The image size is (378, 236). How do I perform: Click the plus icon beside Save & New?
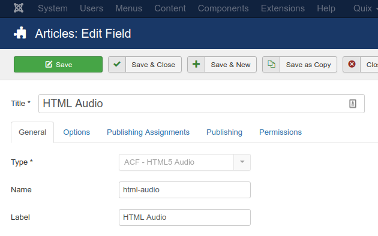tap(196, 64)
